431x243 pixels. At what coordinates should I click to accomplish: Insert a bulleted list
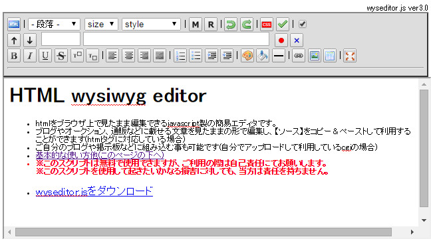click(196, 56)
